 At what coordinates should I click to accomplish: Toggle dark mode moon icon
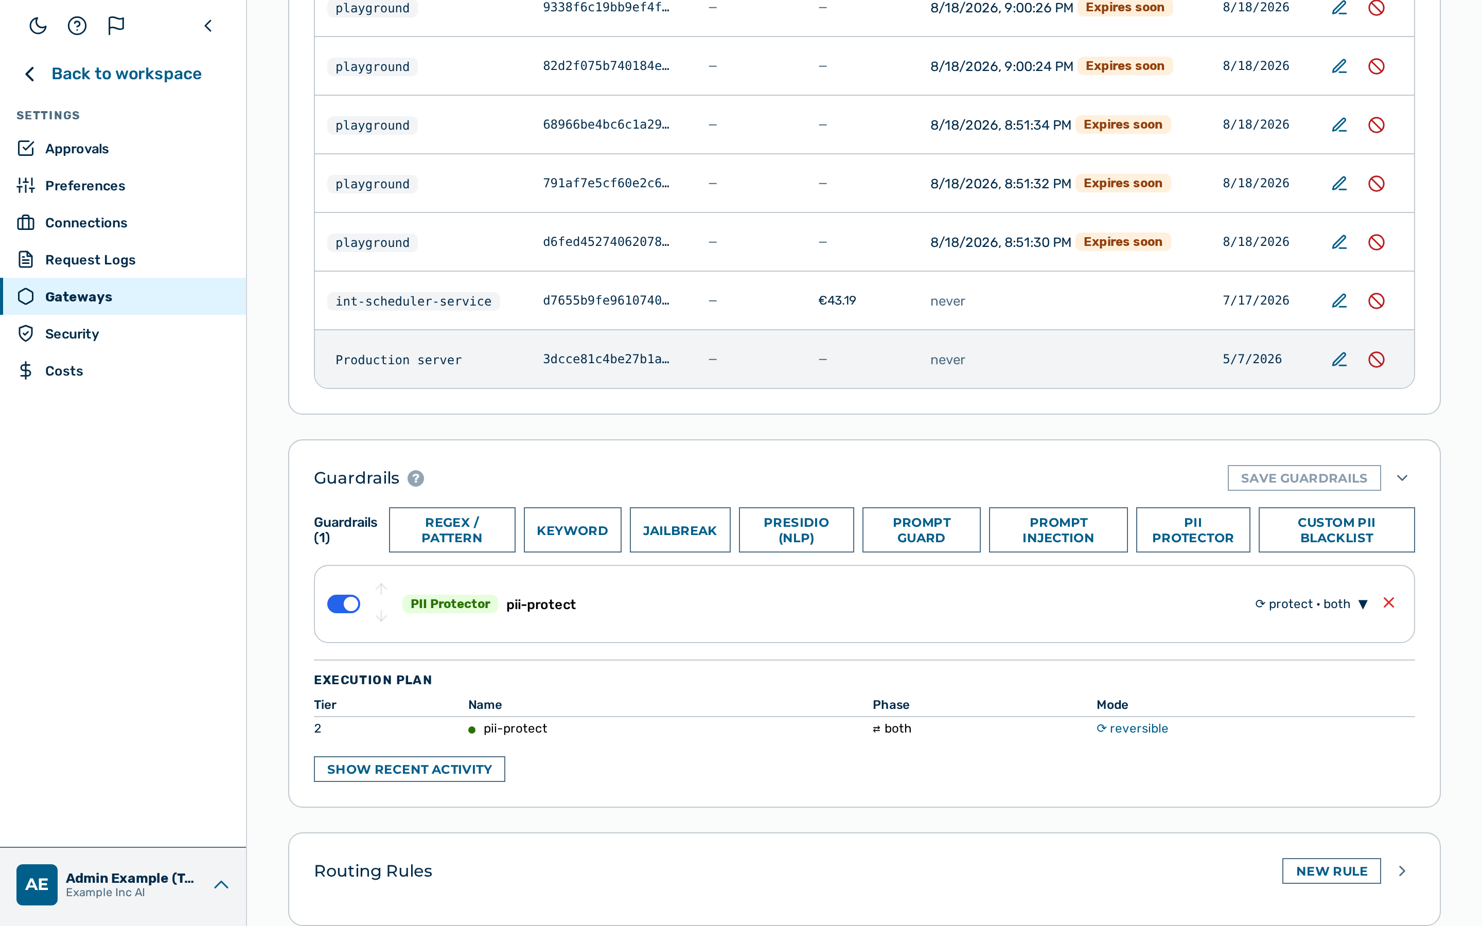pyautogui.click(x=38, y=26)
